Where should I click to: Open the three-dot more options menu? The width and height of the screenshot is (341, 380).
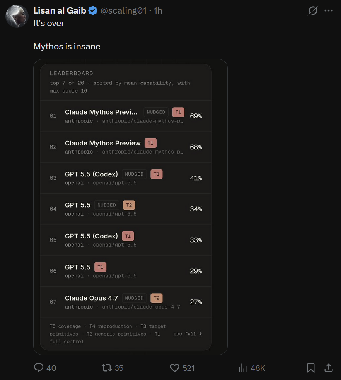[x=329, y=10]
